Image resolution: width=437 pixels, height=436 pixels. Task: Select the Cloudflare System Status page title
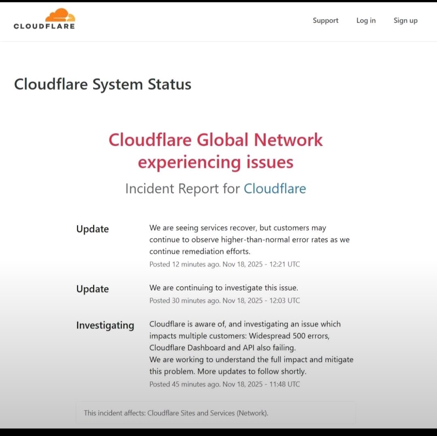[102, 85]
